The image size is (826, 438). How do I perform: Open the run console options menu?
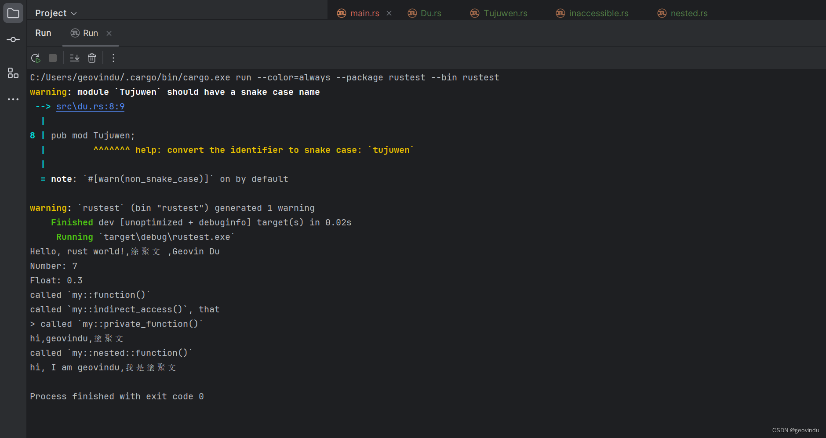[113, 58]
